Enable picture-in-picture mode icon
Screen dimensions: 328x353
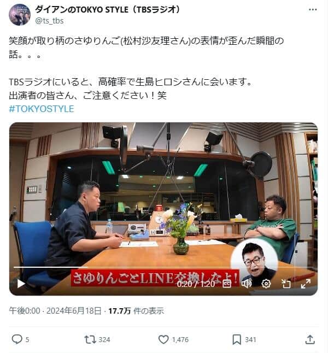click(286, 284)
